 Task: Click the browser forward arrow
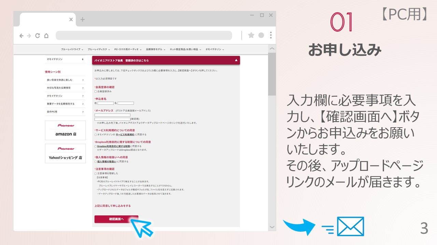click(29, 35)
